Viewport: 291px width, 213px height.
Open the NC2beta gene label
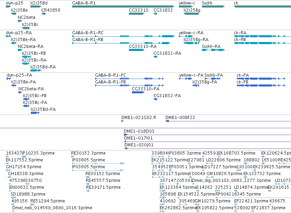(x=27, y=17)
